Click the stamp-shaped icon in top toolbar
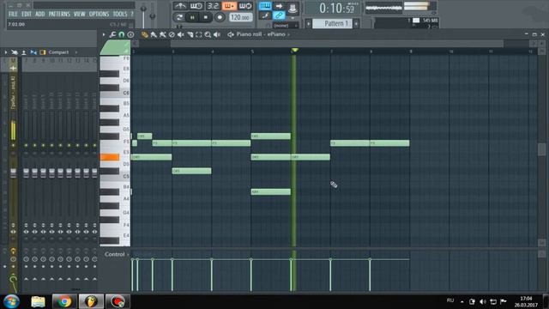549x309 pixels. [x=293, y=9]
